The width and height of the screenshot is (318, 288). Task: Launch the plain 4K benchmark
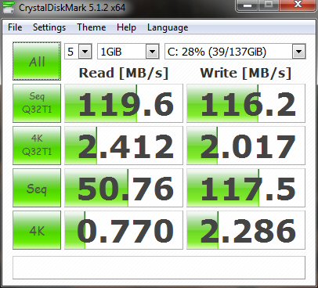tap(37, 230)
